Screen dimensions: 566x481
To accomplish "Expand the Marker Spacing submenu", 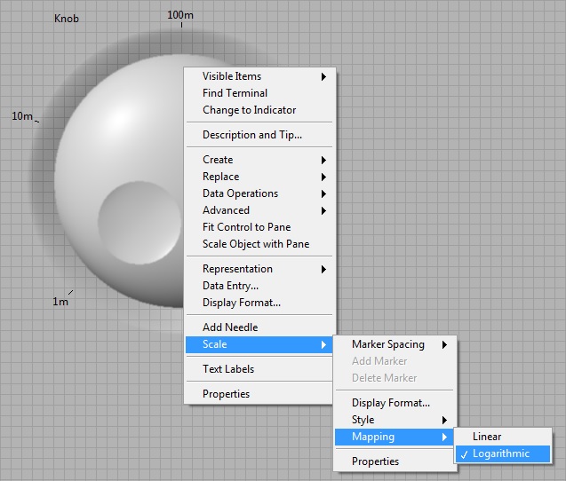I will 395,344.
